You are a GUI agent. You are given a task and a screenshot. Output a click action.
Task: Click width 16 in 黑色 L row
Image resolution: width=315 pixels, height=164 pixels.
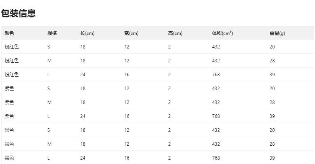[x=127, y=158]
